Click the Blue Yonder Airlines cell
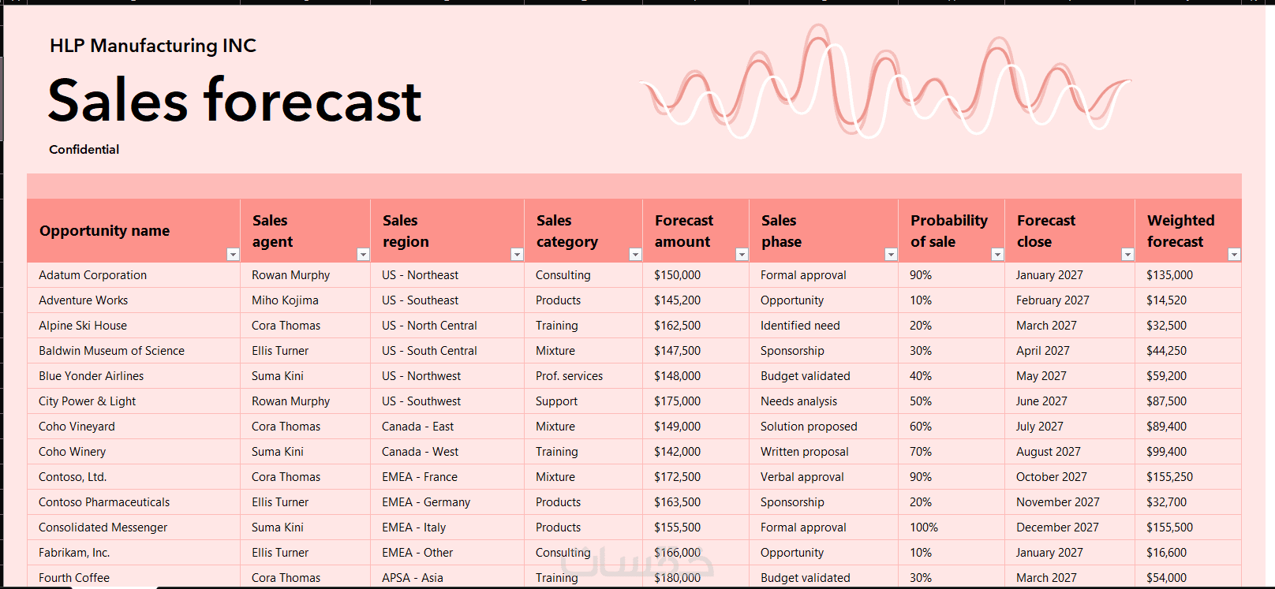Viewport: 1275px width, 589px height. [x=133, y=376]
